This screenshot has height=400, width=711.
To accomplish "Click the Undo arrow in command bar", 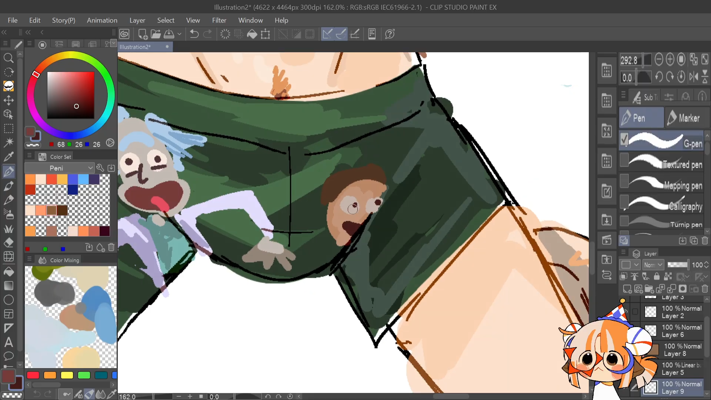I will click(x=194, y=34).
